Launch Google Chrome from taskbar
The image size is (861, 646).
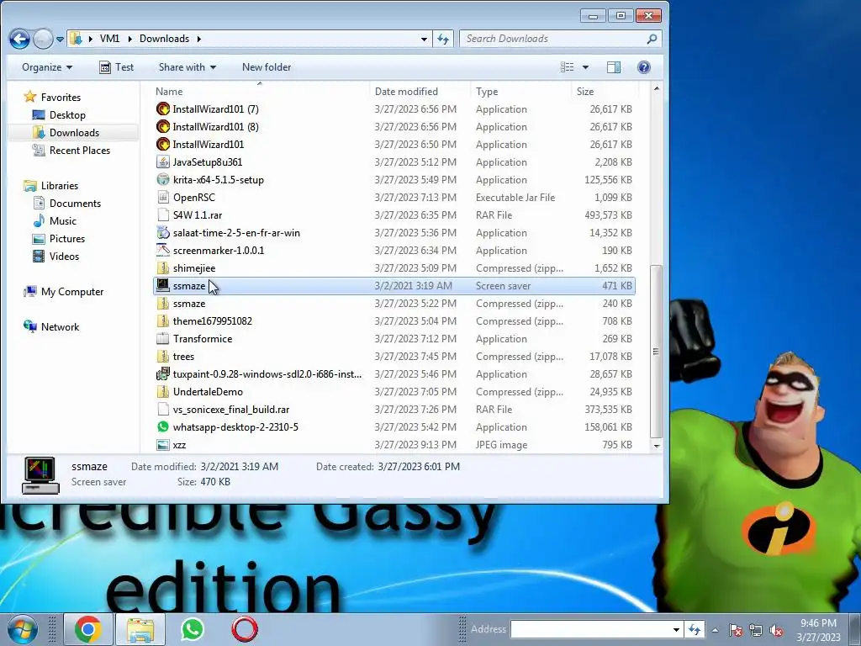[87, 629]
